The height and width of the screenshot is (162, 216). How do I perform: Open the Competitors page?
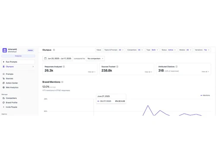coord(11,98)
